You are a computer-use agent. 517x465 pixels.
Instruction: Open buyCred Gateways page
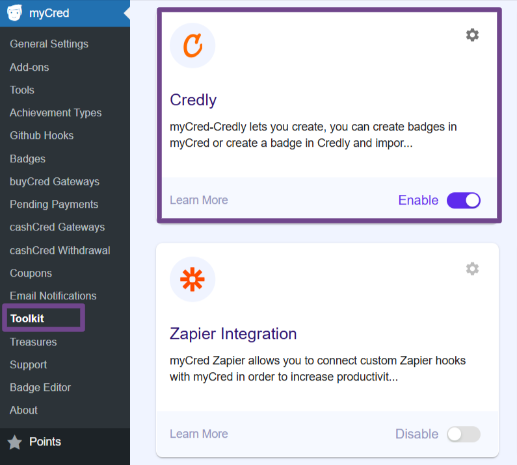[x=55, y=181]
